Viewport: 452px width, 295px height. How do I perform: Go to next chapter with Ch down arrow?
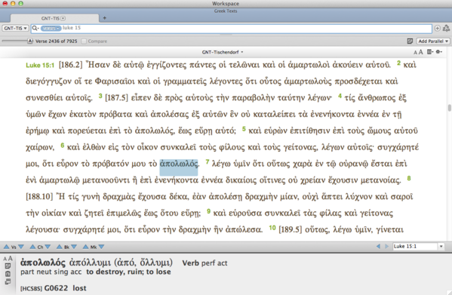tap(48, 247)
